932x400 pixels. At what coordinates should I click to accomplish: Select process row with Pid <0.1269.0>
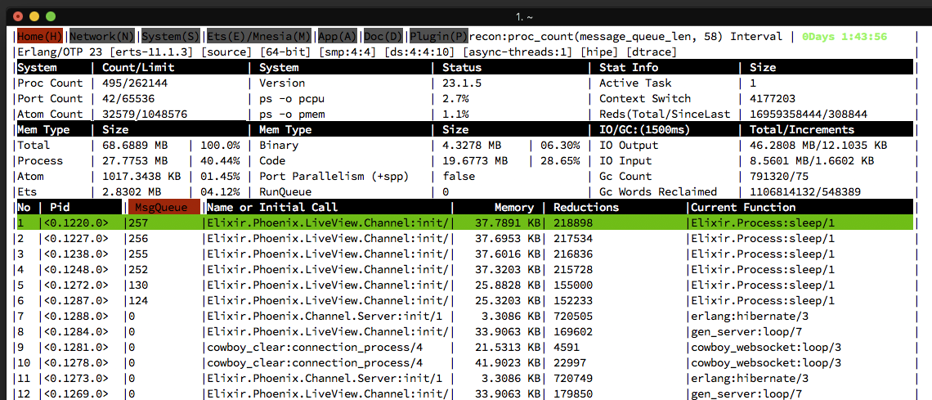click(x=466, y=393)
